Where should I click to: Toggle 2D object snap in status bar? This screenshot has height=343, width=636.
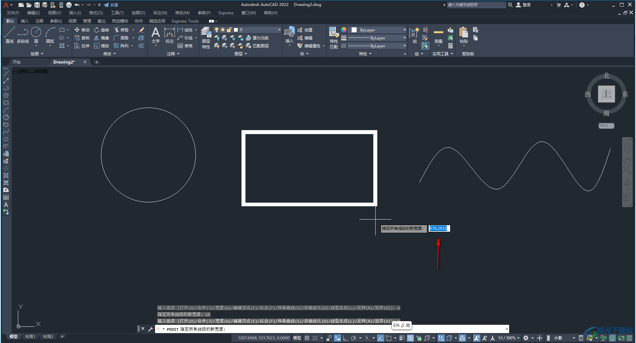point(389,338)
